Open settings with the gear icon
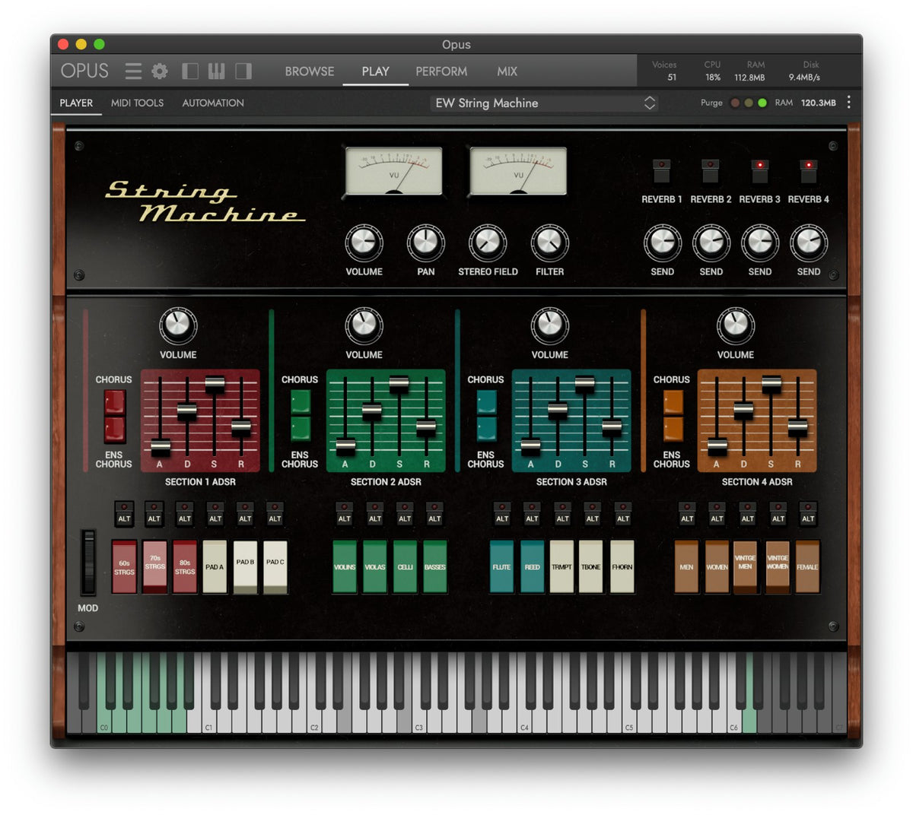The height and width of the screenshot is (815, 913). [160, 71]
